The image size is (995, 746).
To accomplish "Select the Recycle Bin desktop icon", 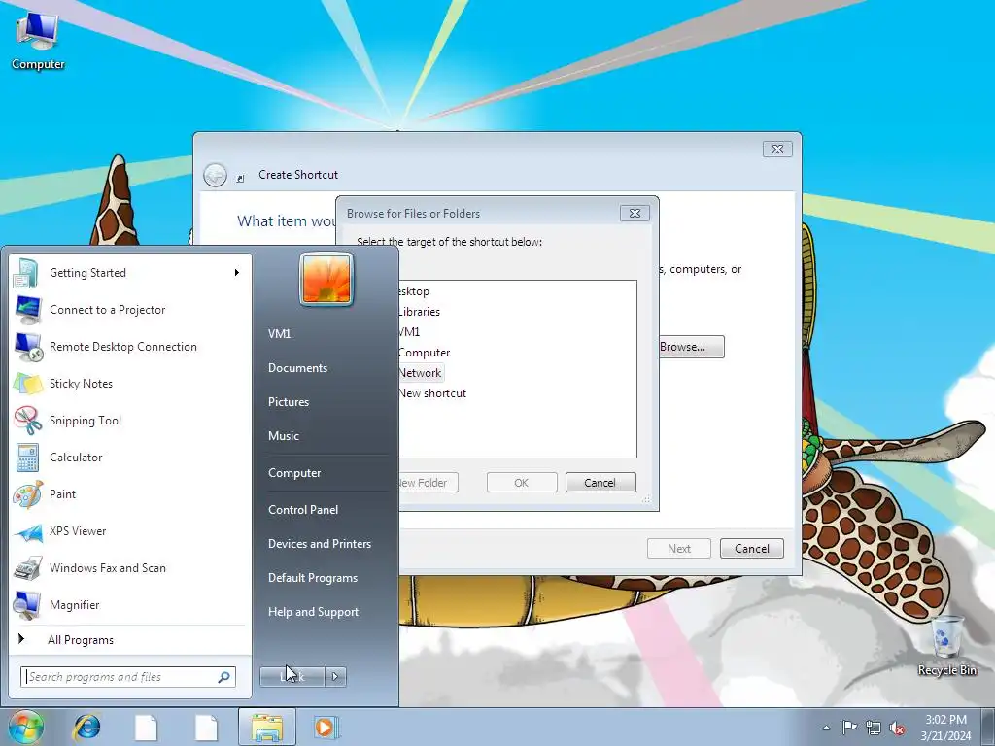I will [x=946, y=645].
